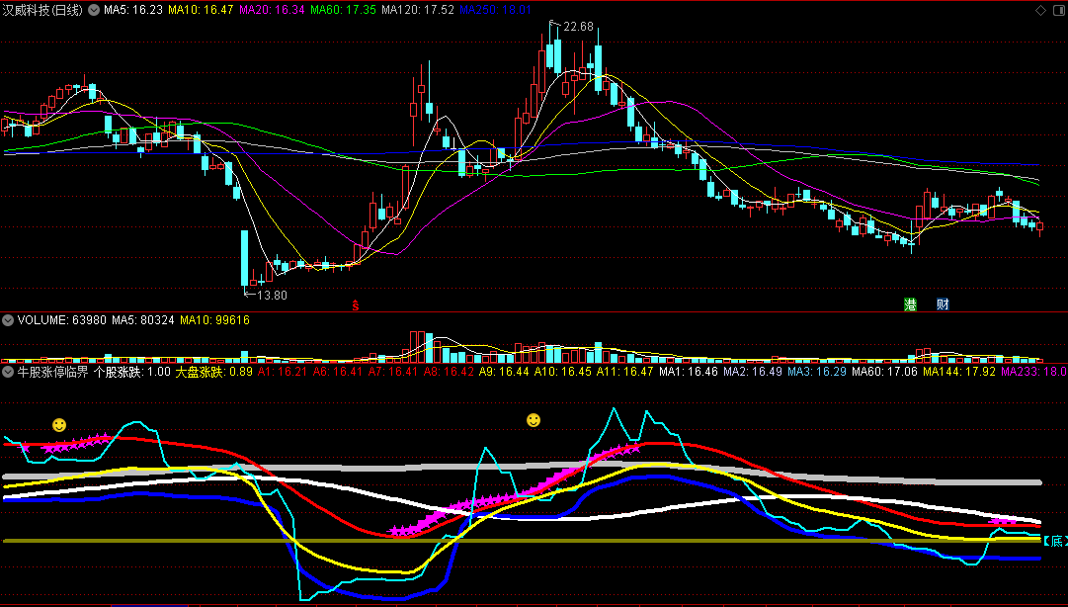The width and height of the screenshot is (1068, 607).
Task: Click the cyan MA3: 16.29 value
Action: click(x=817, y=372)
